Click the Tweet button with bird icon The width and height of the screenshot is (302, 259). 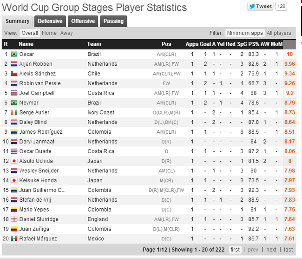(x=260, y=7)
